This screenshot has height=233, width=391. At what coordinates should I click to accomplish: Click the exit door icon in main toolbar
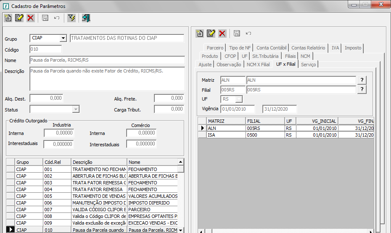86,18
